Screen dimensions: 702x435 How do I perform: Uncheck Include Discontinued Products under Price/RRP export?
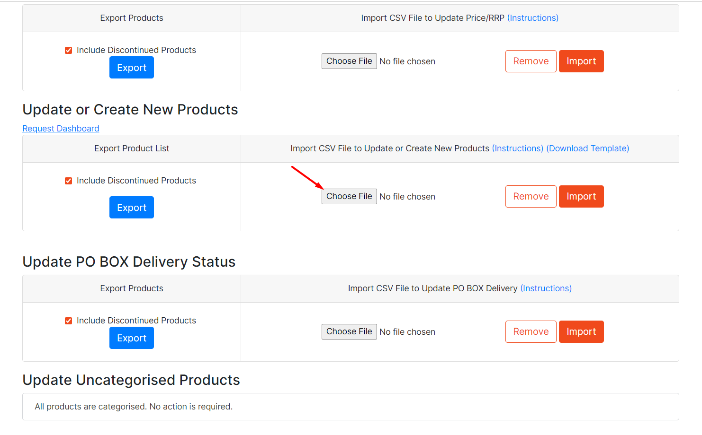click(x=69, y=51)
